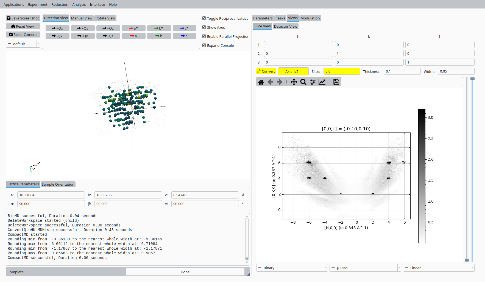
Task: Open the Axis 1/2 dropdown
Action: pyautogui.click(x=293, y=71)
